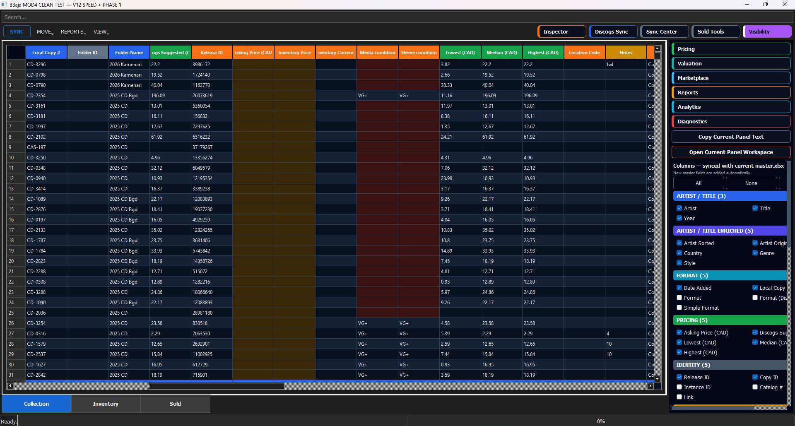
Task: Click the Search input field
Action: (x=397, y=17)
